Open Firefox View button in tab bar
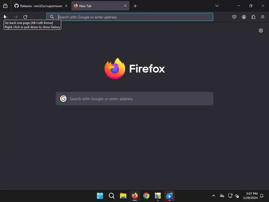Screen dimensions: 269x202 (5, 6)
